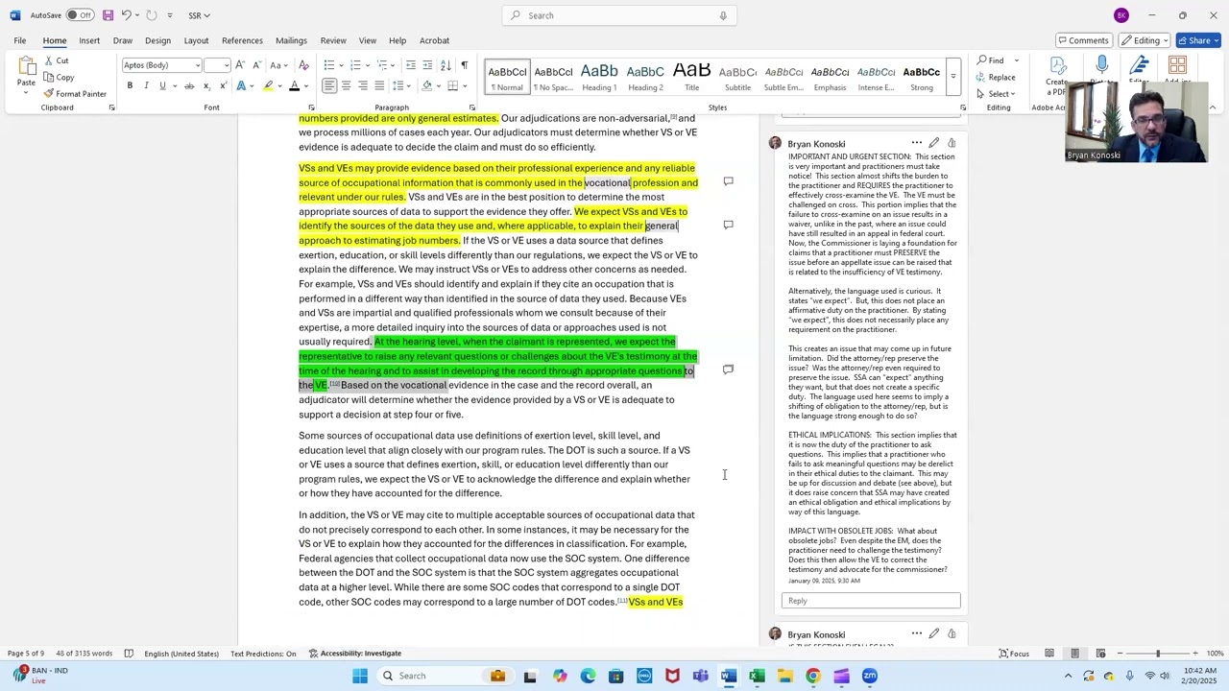1229x691 pixels.
Task: Apply strikethrough to text
Action: coord(189,86)
